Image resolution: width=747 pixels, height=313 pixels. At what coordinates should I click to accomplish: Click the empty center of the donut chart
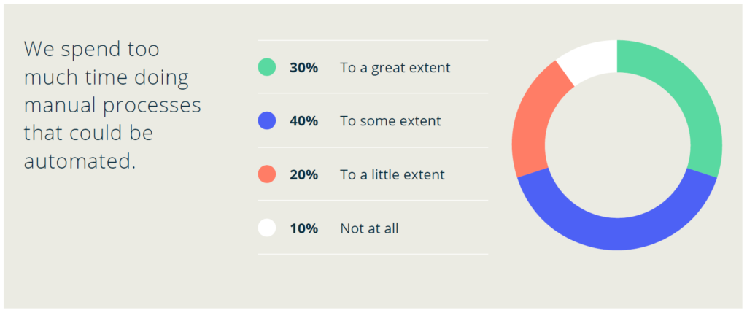617,145
